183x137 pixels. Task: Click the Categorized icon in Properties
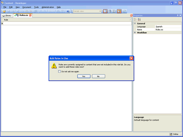(x=135, y=19)
